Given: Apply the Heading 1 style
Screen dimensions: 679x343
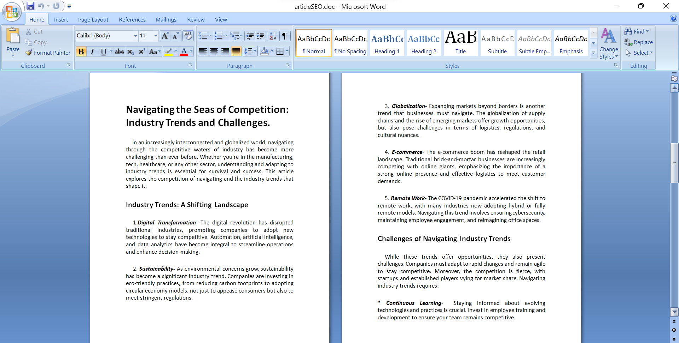Looking at the screenshot, I should point(387,43).
